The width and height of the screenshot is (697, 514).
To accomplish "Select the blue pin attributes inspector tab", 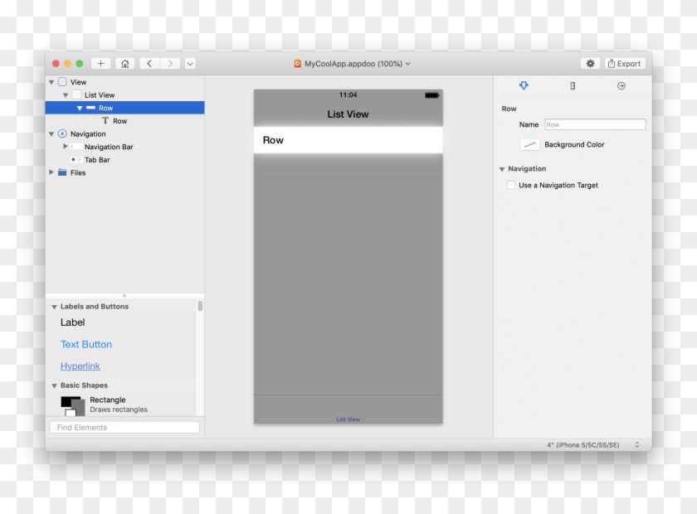I will click(x=524, y=86).
